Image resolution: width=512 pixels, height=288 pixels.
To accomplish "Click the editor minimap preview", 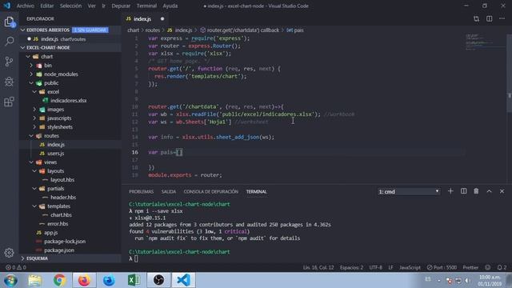I will (x=485, y=42).
